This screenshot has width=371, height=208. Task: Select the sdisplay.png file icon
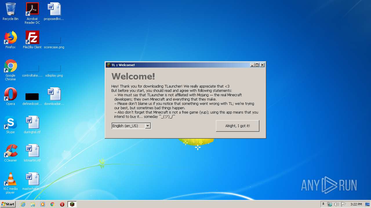(x=54, y=71)
